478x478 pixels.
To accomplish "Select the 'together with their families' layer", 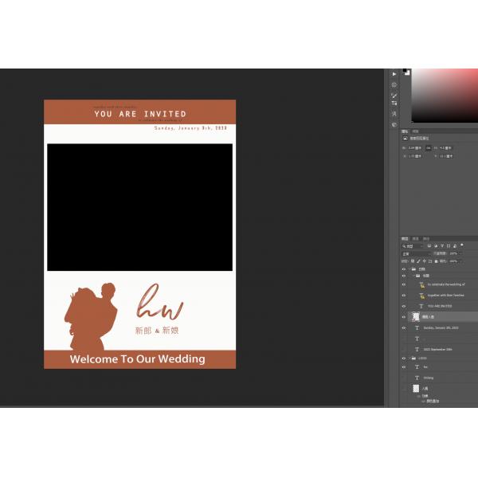I will (445, 295).
